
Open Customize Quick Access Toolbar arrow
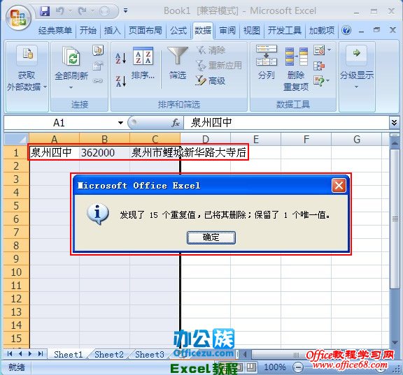pos(126,10)
